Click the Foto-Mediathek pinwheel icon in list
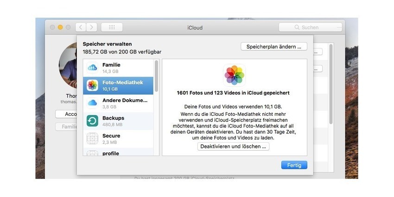The image size is (394, 197). tap(92, 85)
